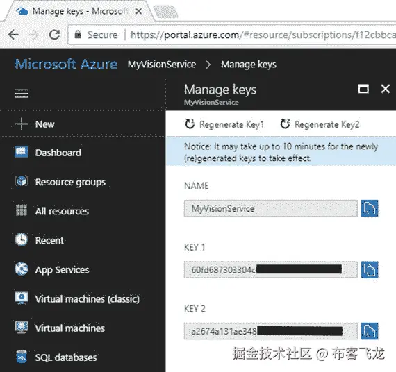Click the Regenerate Key2 refresh icon

285,124
